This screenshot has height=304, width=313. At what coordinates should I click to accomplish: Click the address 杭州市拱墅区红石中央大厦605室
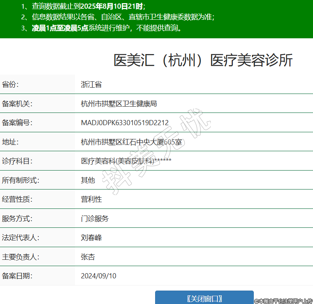coord(131,142)
